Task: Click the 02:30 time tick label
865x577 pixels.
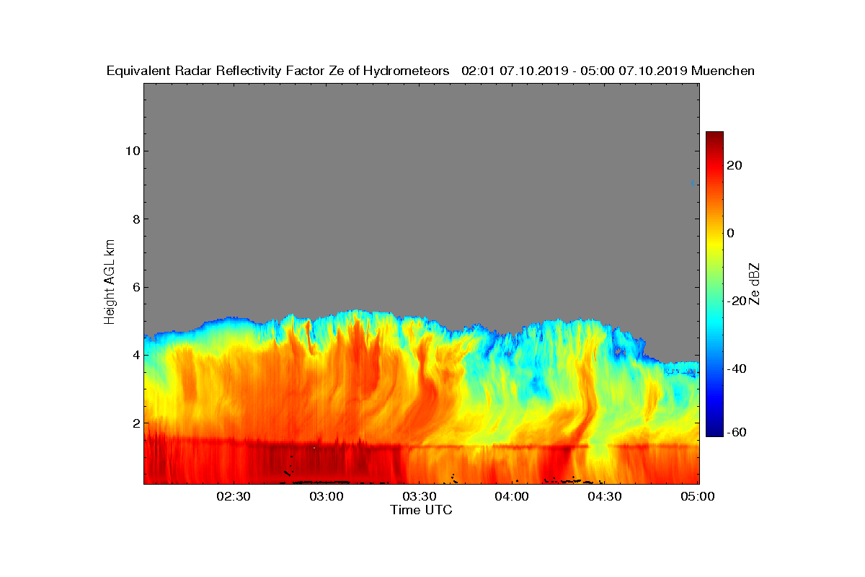Action: [x=233, y=497]
